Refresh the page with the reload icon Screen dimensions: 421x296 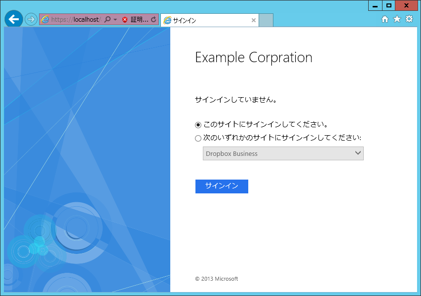153,19
